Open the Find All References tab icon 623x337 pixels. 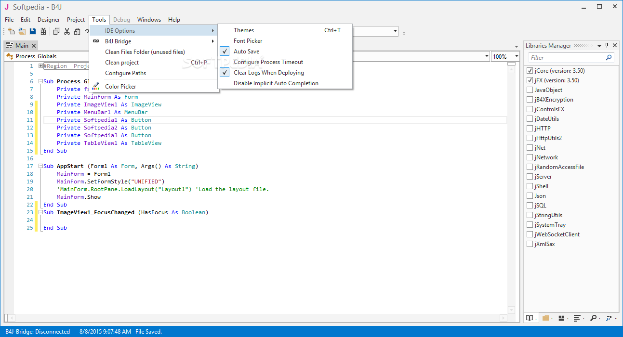coord(610,318)
